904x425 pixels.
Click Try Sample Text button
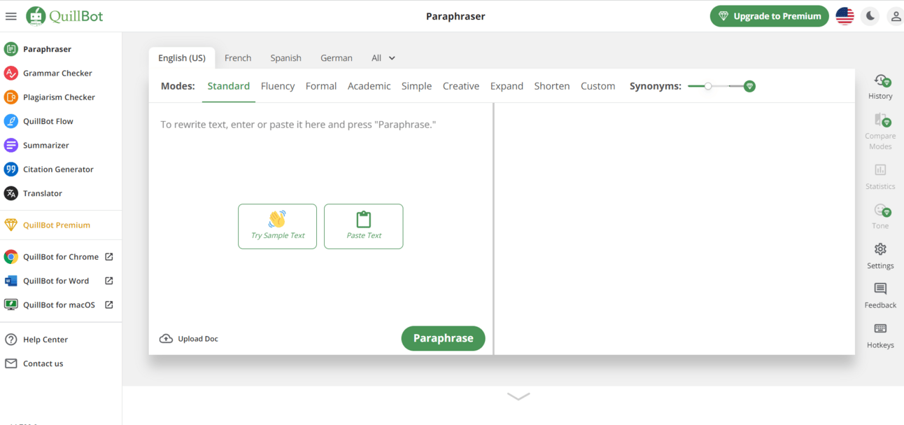(278, 226)
